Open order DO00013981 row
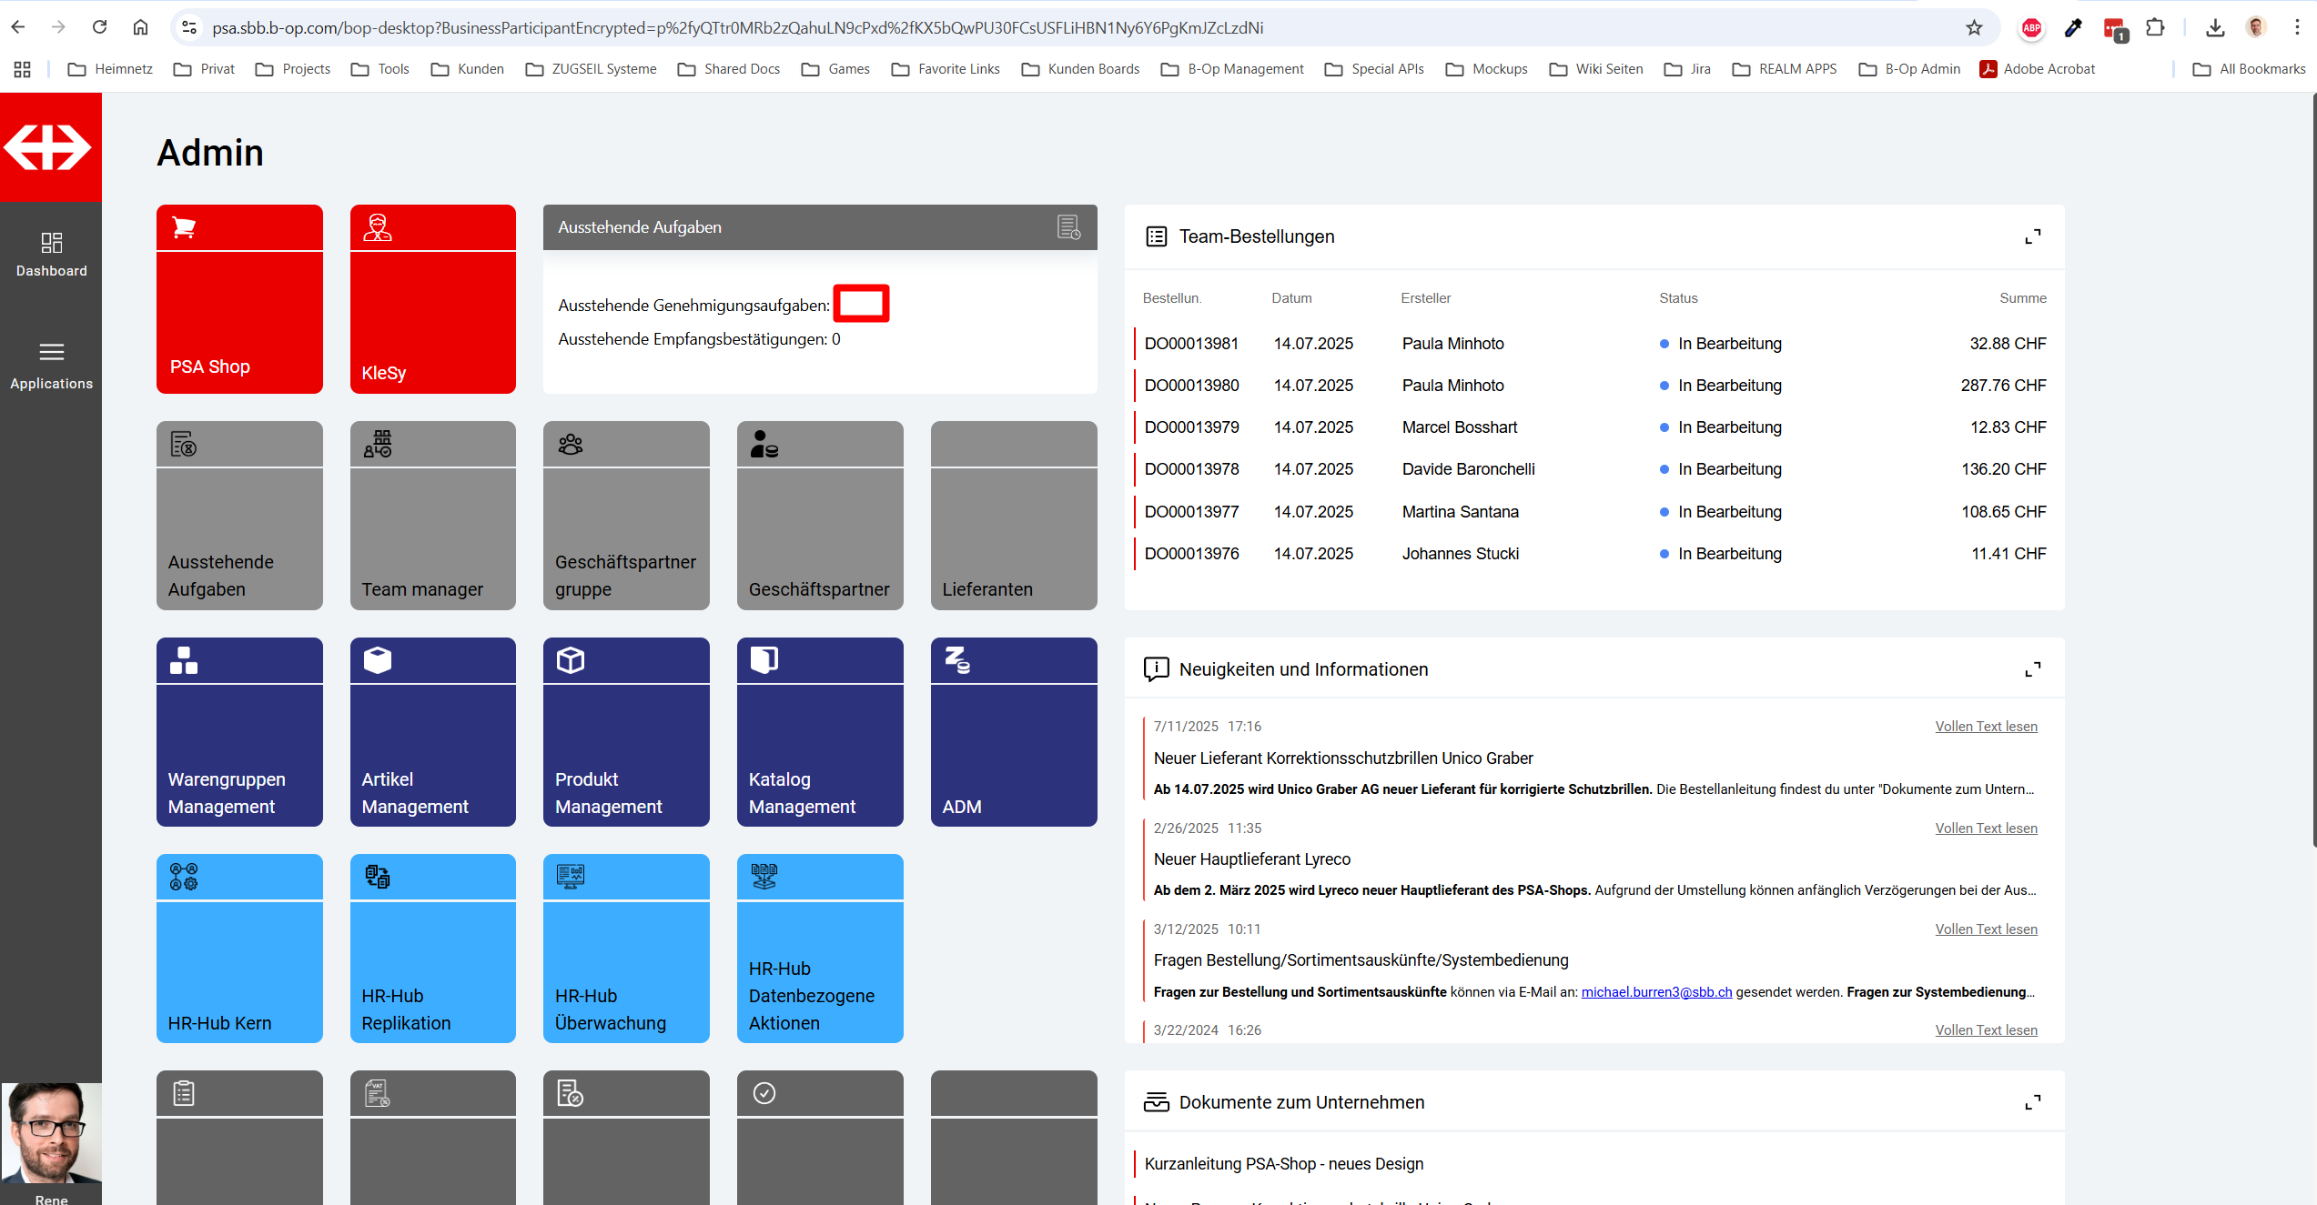The image size is (2317, 1205). click(1190, 344)
